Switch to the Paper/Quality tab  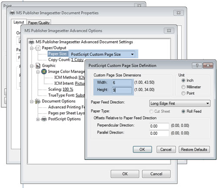(39, 22)
